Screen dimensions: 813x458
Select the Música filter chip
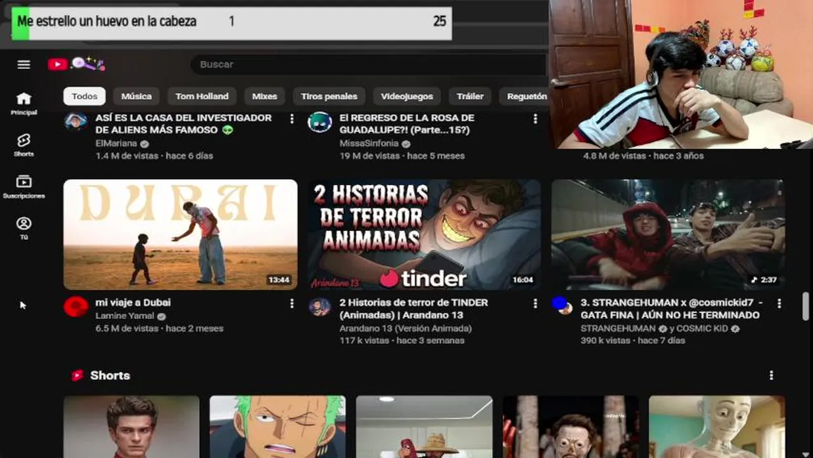pos(136,96)
